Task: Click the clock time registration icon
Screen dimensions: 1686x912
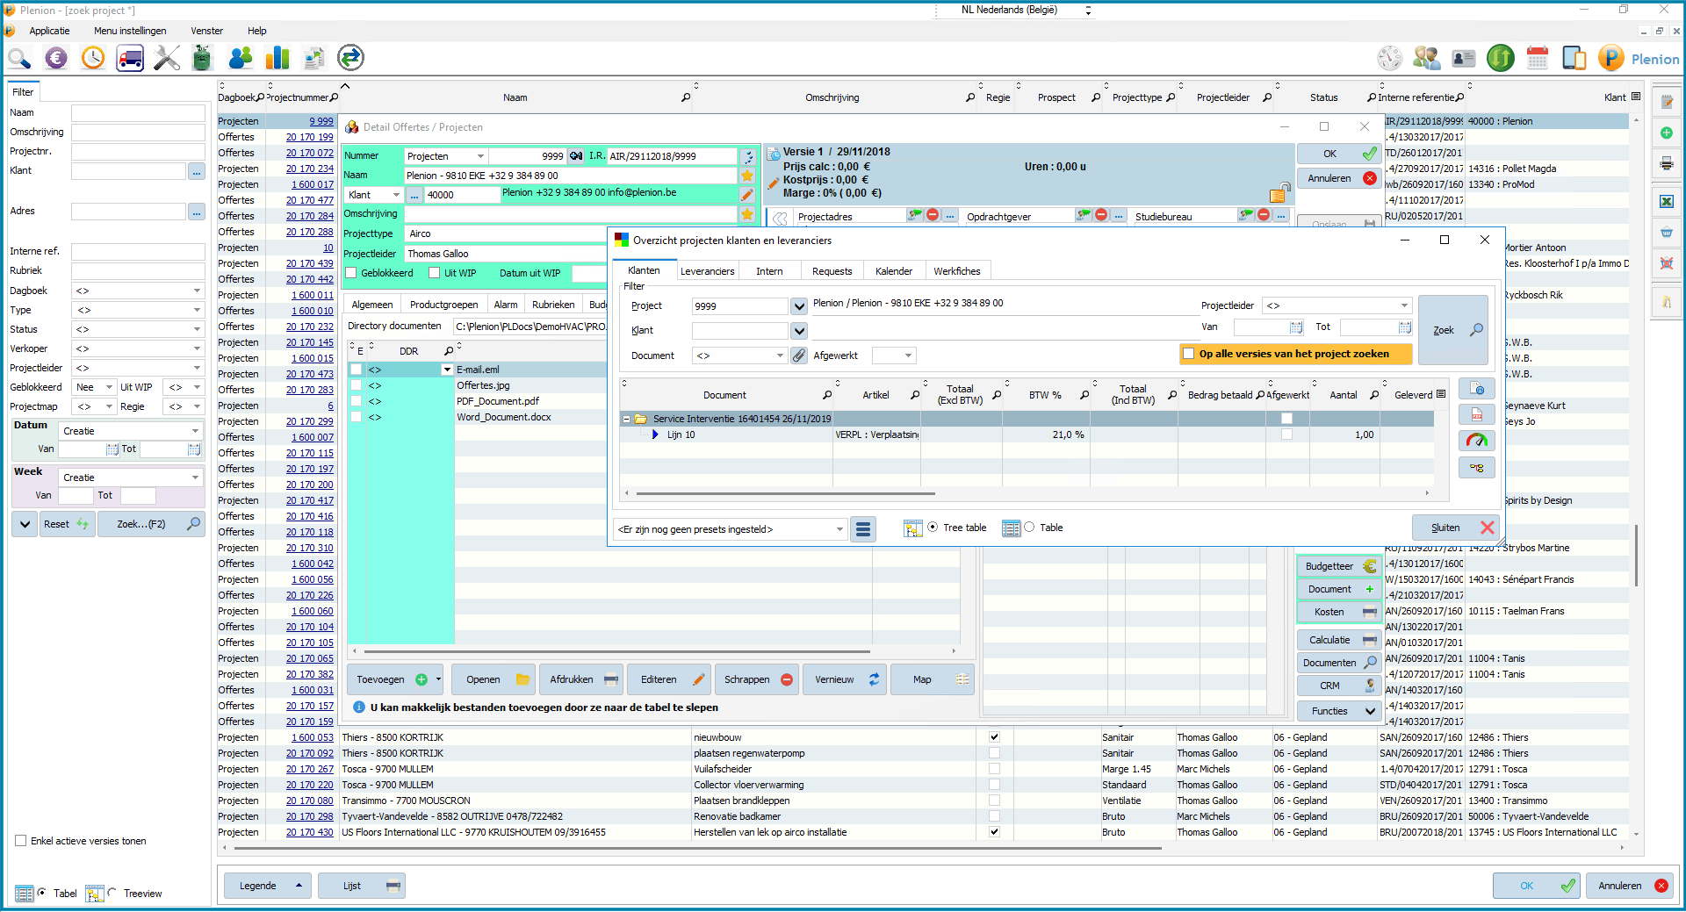Action: pos(93,58)
